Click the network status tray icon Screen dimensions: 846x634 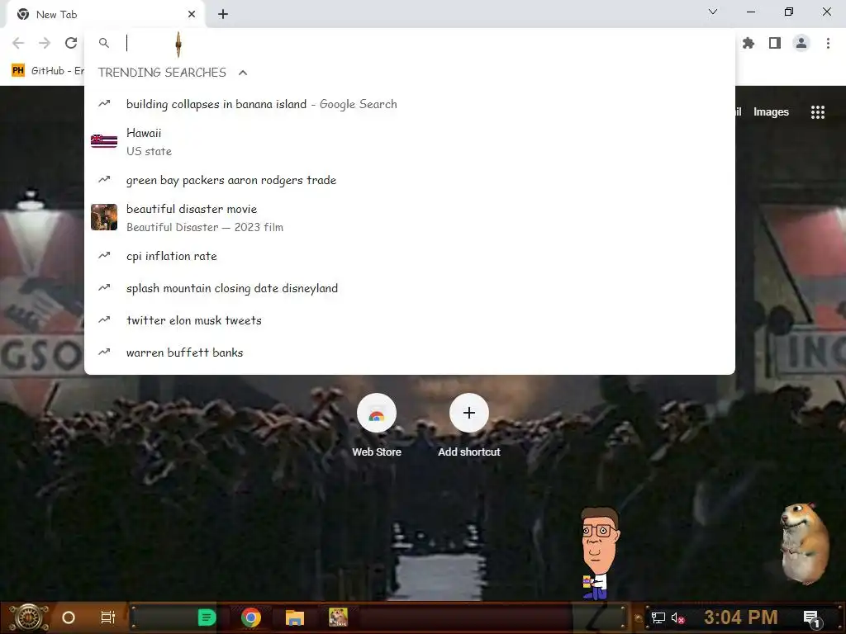coord(658,617)
